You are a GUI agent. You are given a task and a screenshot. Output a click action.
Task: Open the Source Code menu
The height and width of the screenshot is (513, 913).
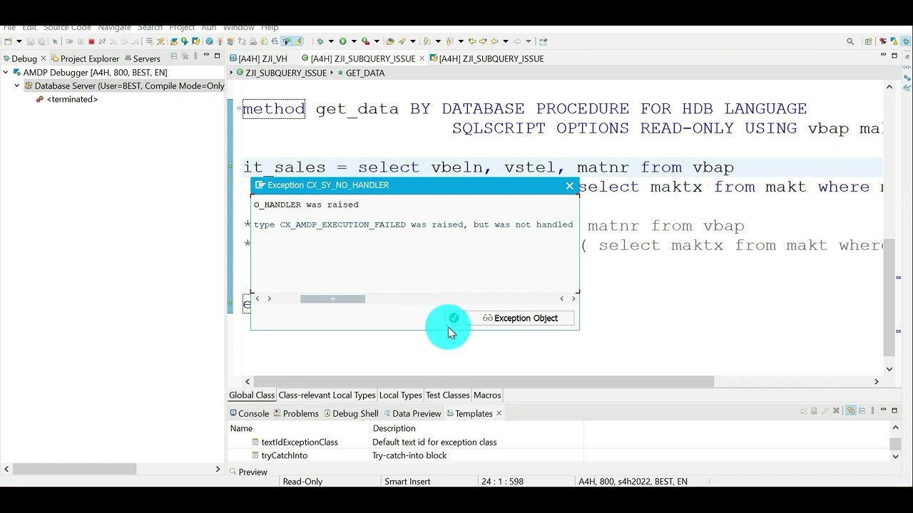[67, 28]
